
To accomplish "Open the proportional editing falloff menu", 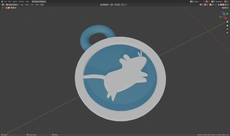I will [x=125, y=5].
